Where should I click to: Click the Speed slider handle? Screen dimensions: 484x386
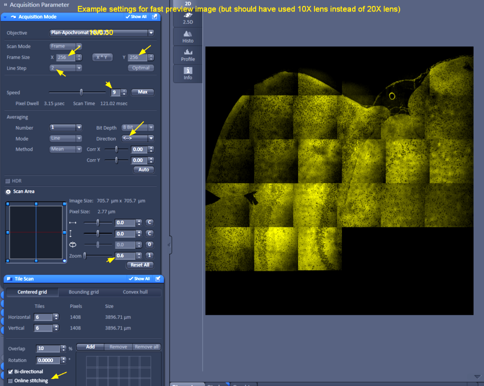point(81,92)
